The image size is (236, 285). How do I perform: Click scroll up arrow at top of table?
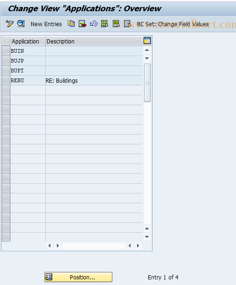(147, 50)
